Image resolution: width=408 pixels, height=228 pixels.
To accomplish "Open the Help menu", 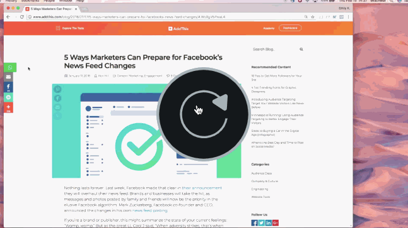I will (x=80, y=1).
